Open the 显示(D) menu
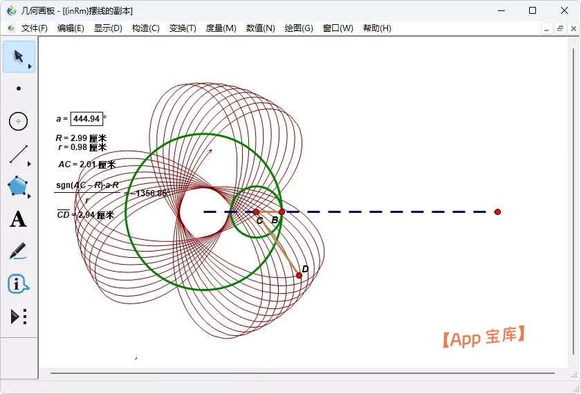Image resolution: width=581 pixels, height=394 pixels. tap(108, 28)
